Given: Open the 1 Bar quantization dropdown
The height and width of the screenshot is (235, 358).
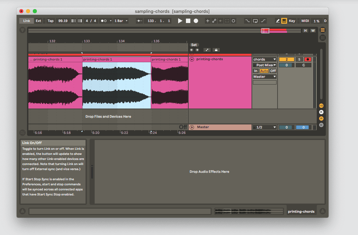Looking at the screenshot, I should pos(121,21).
